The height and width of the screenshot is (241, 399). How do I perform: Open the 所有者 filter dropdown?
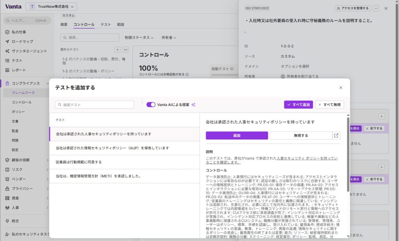coord(169,38)
